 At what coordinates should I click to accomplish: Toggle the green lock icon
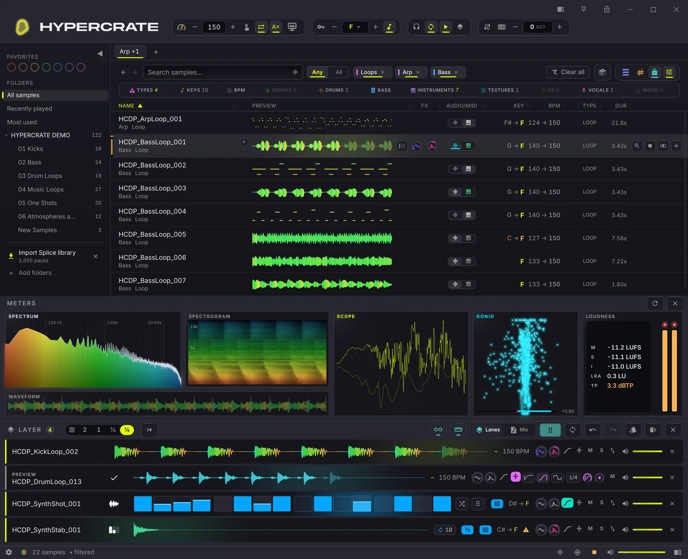click(x=654, y=72)
